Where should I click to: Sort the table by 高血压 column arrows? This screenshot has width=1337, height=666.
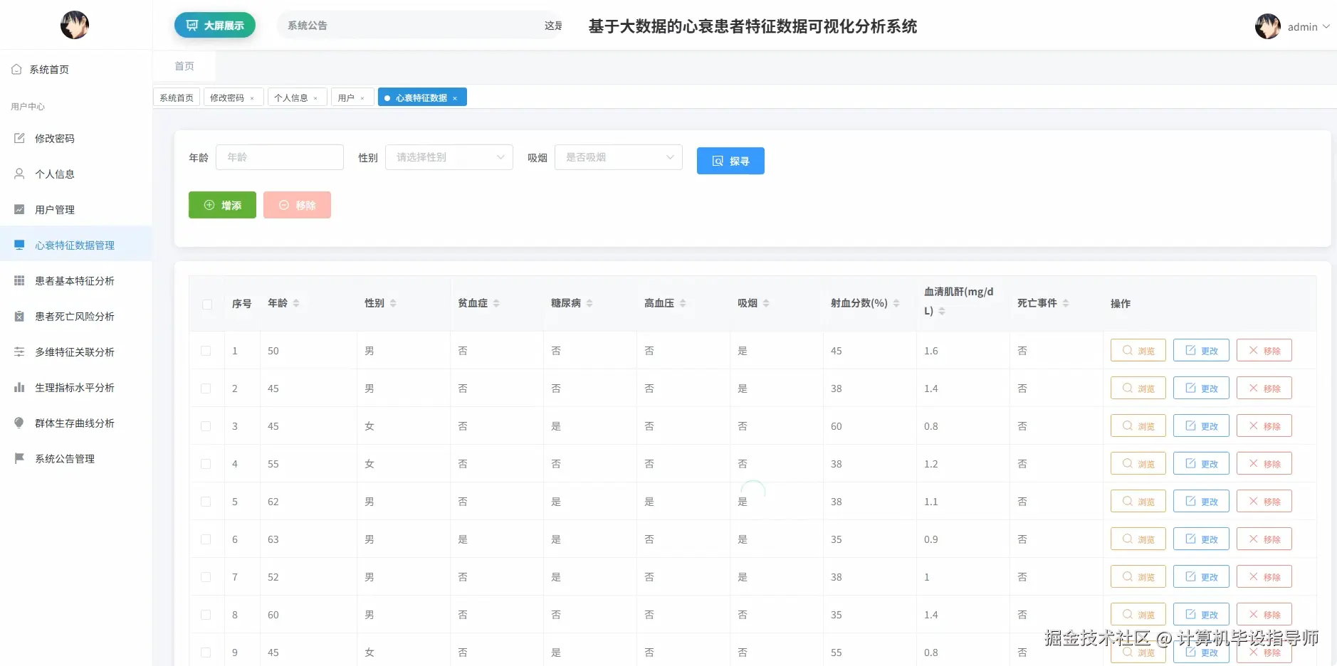(x=683, y=303)
